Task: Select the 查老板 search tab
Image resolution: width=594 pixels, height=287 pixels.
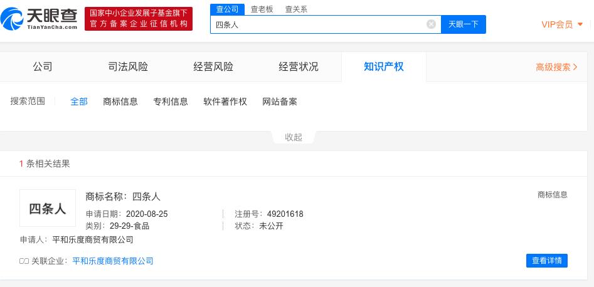Action: click(x=262, y=9)
